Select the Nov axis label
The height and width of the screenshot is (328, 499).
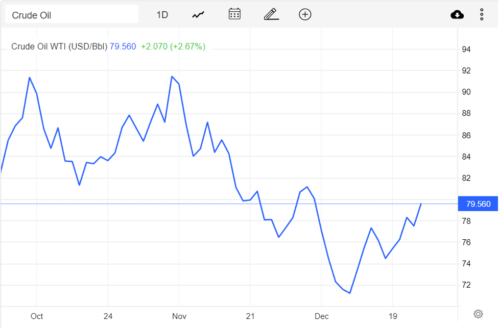[179, 316]
